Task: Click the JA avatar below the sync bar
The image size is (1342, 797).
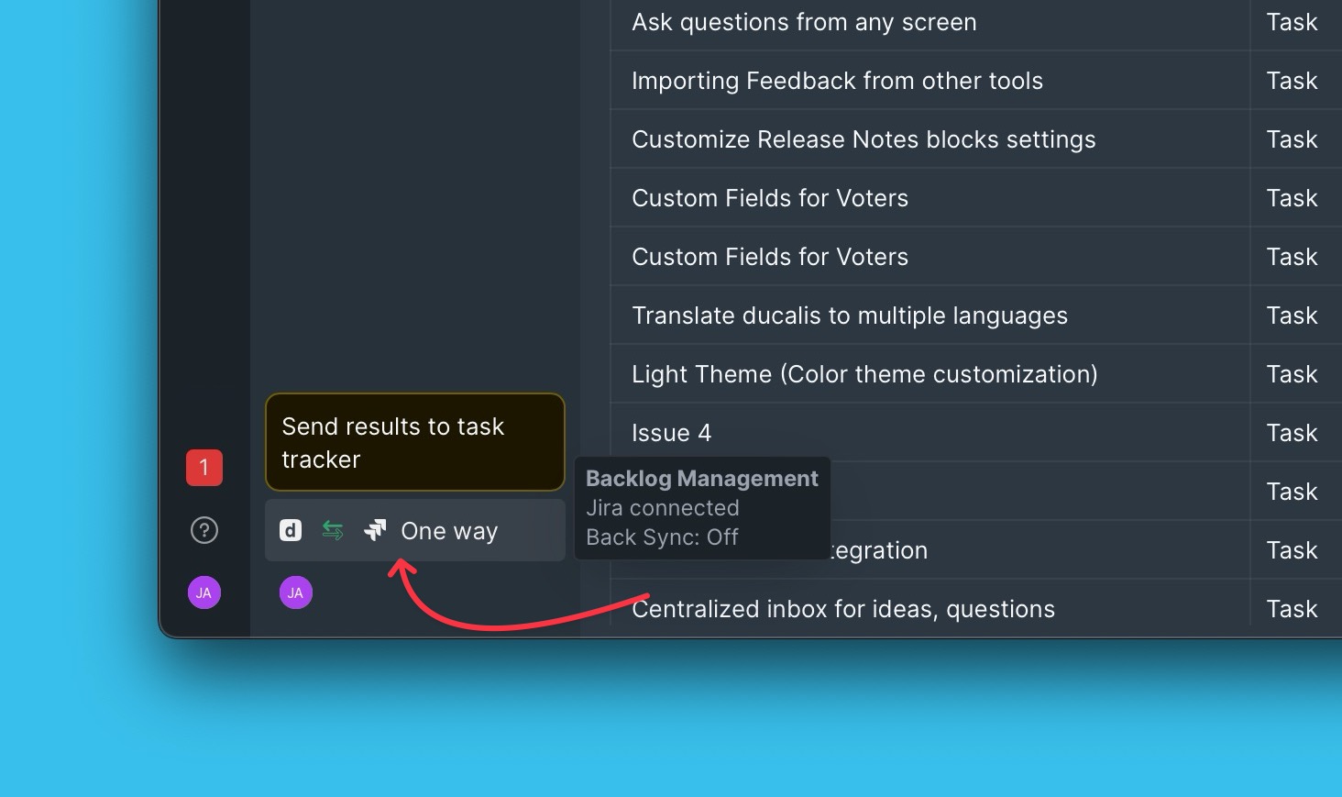Action: [295, 592]
